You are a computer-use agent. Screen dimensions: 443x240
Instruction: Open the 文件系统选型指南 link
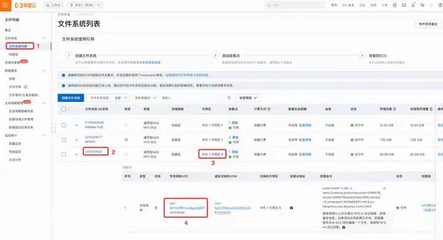point(148,63)
